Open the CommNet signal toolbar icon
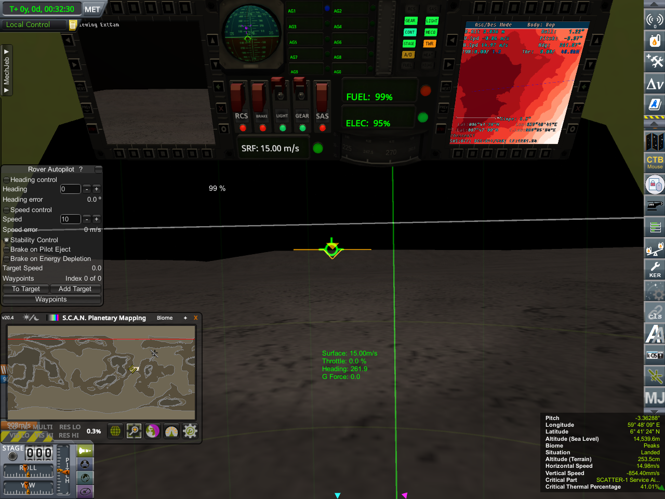Image resolution: width=665 pixels, height=499 pixels. click(x=655, y=20)
